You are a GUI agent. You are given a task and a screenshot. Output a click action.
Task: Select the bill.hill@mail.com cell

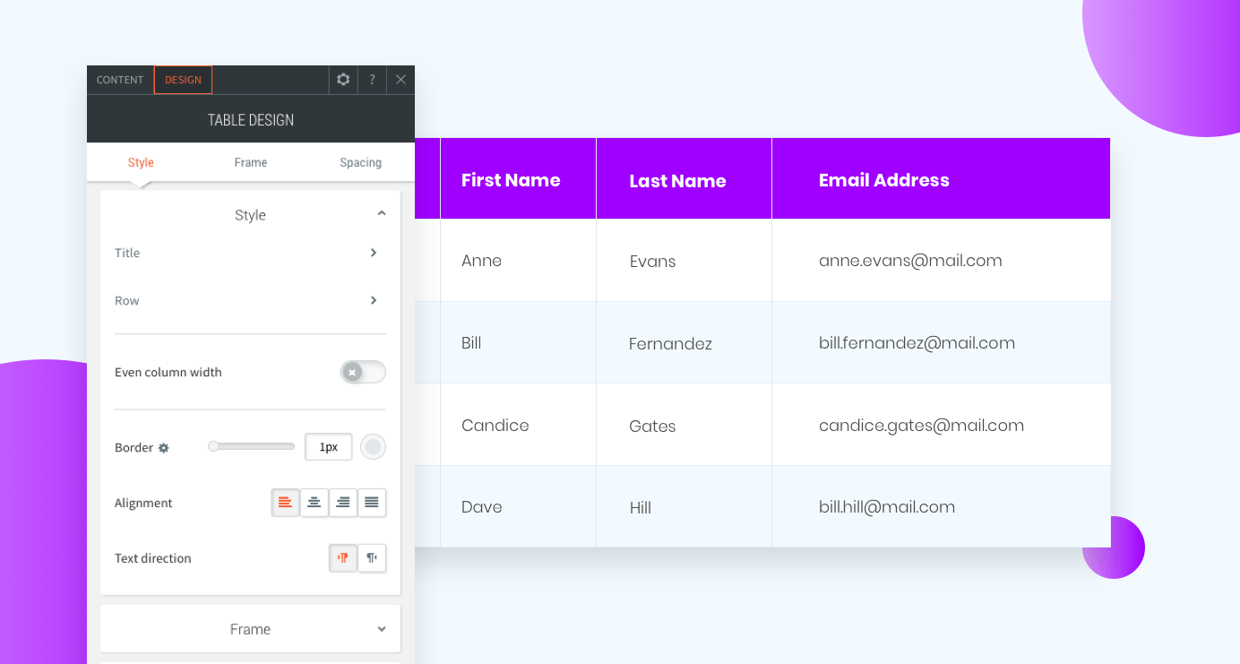pos(941,506)
